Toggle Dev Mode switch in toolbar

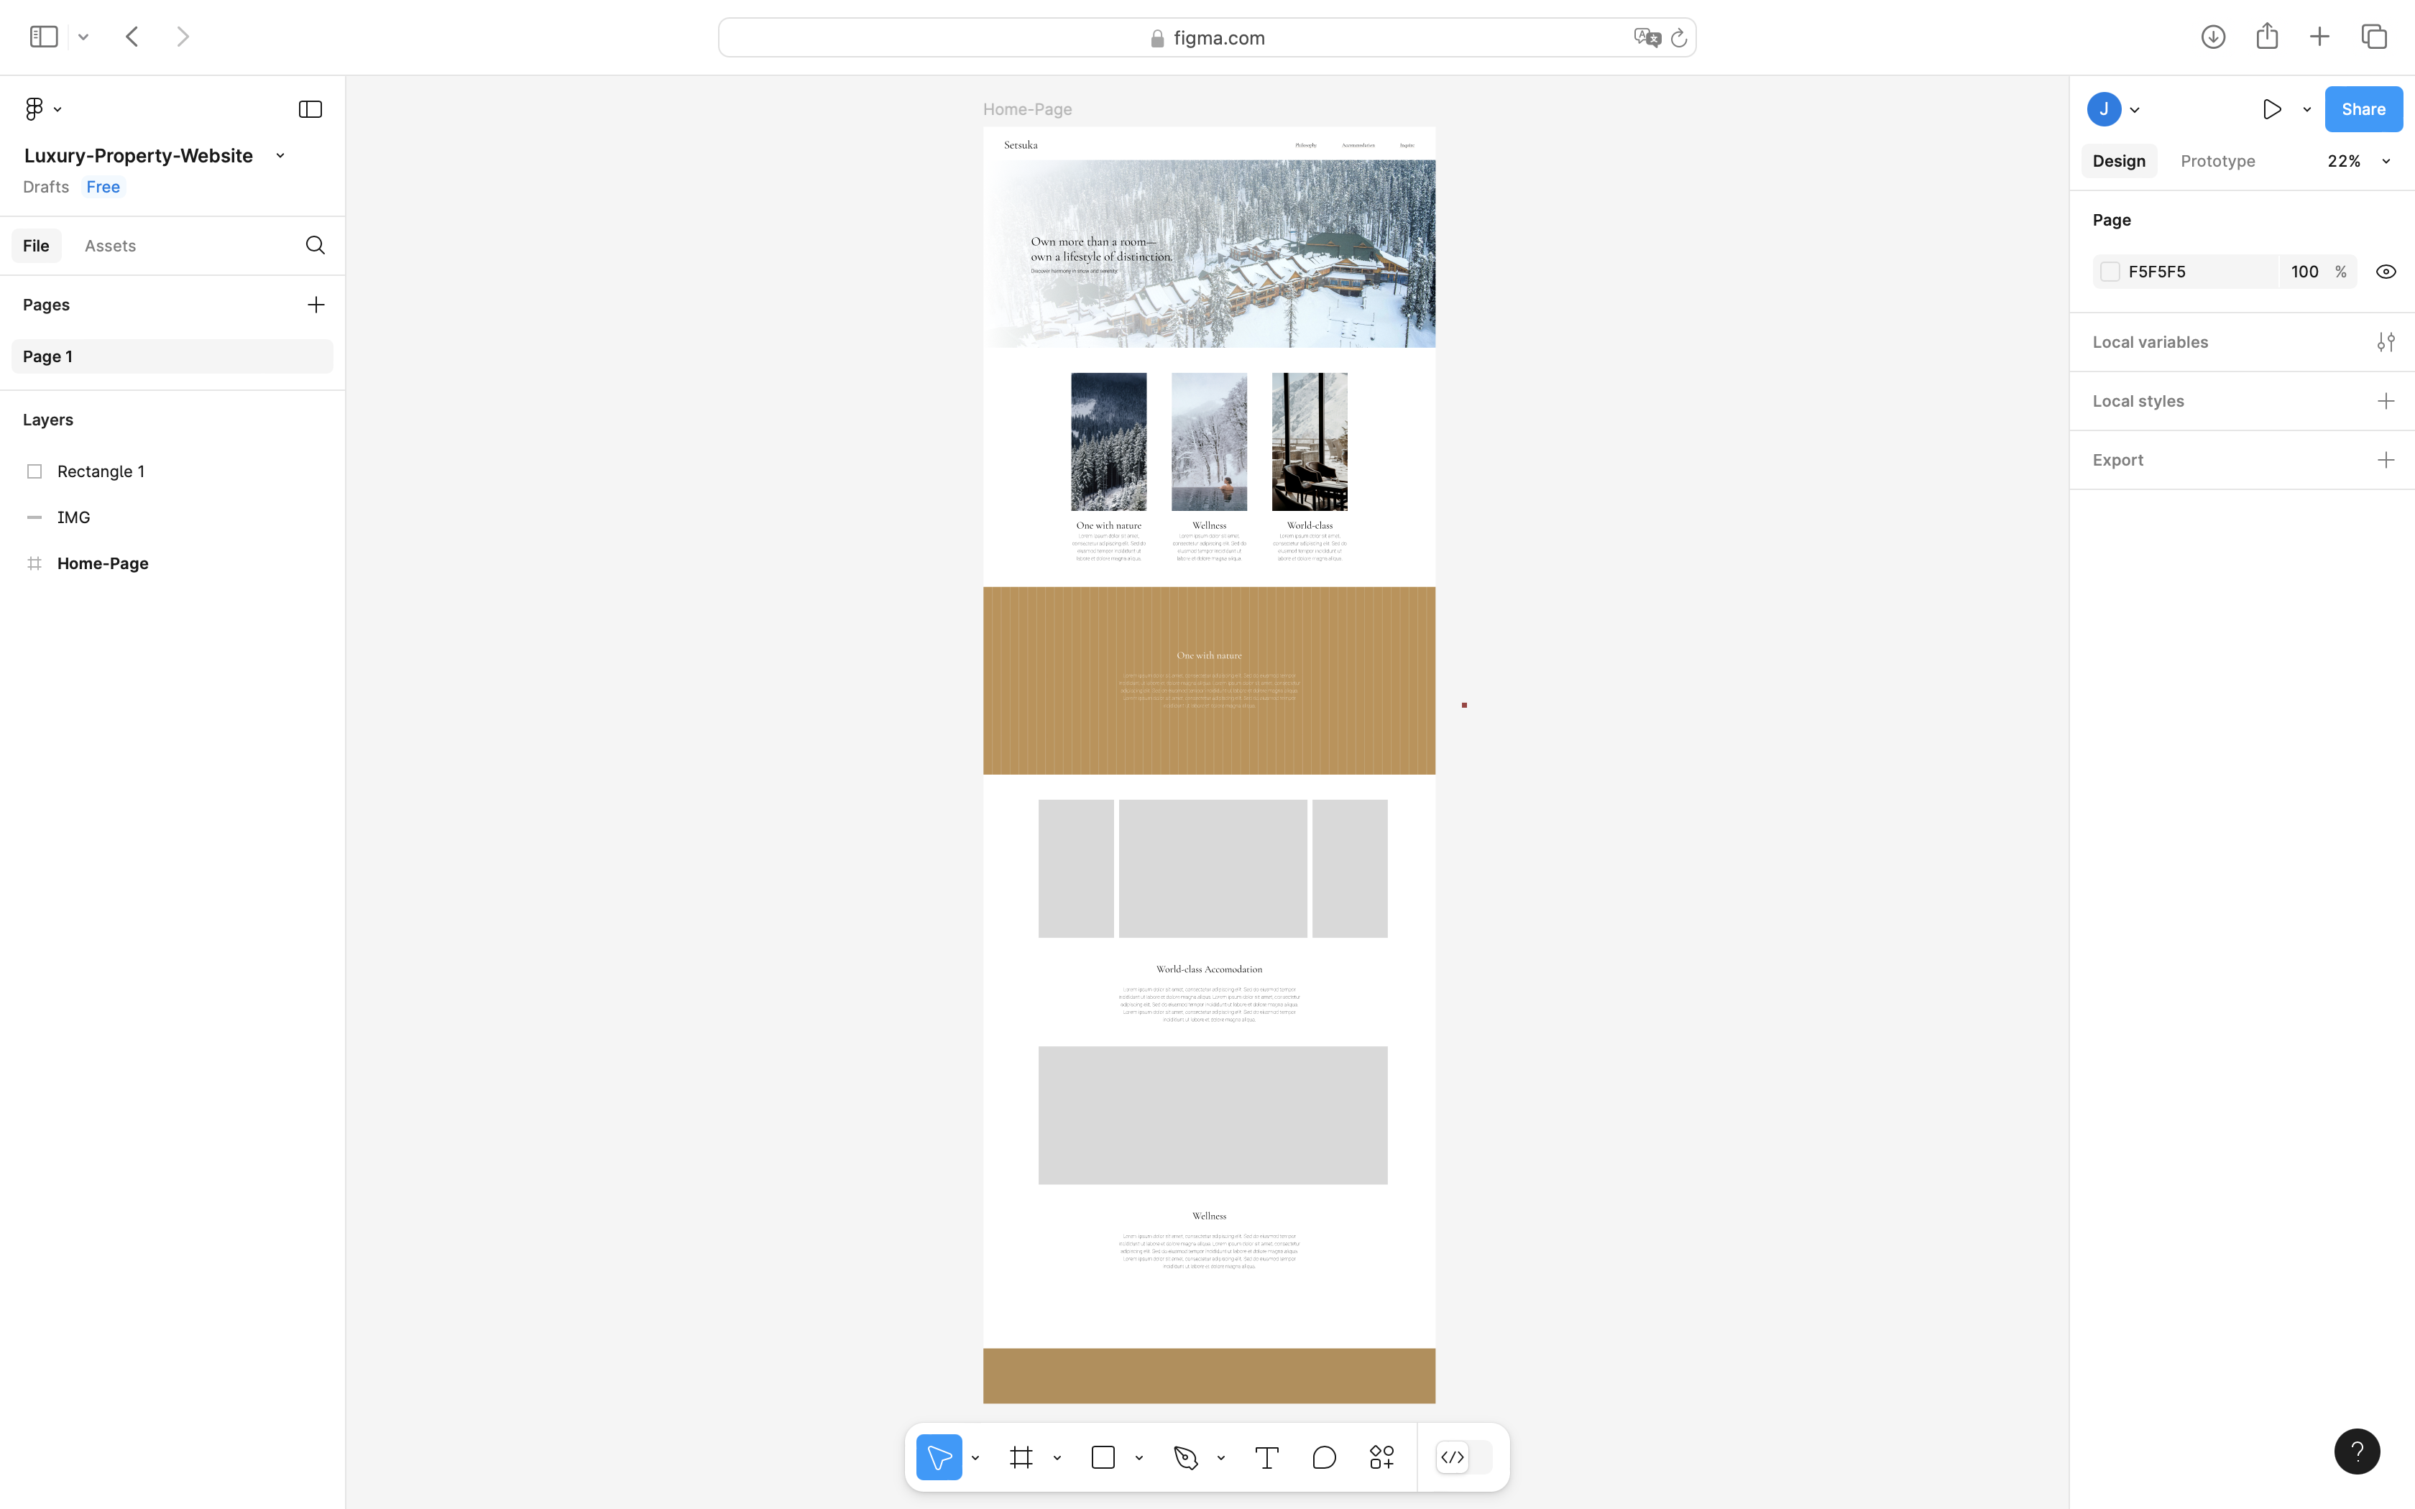(1463, 1458)
